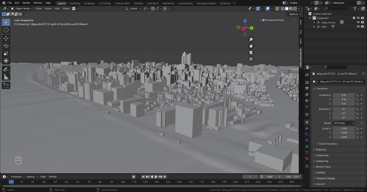Uncheck the Screencast Keys checkbox

263,20
